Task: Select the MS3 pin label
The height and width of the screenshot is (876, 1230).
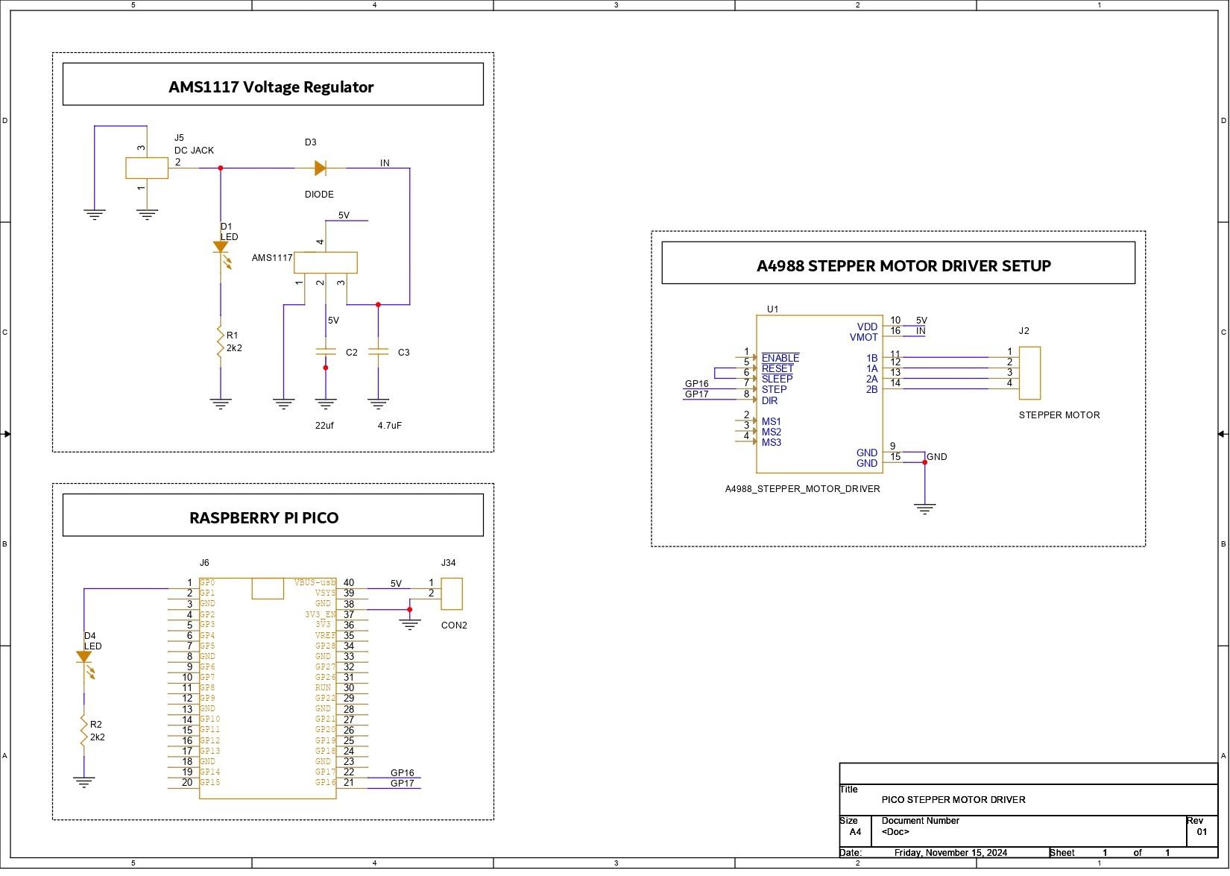Action: [772, 442]
